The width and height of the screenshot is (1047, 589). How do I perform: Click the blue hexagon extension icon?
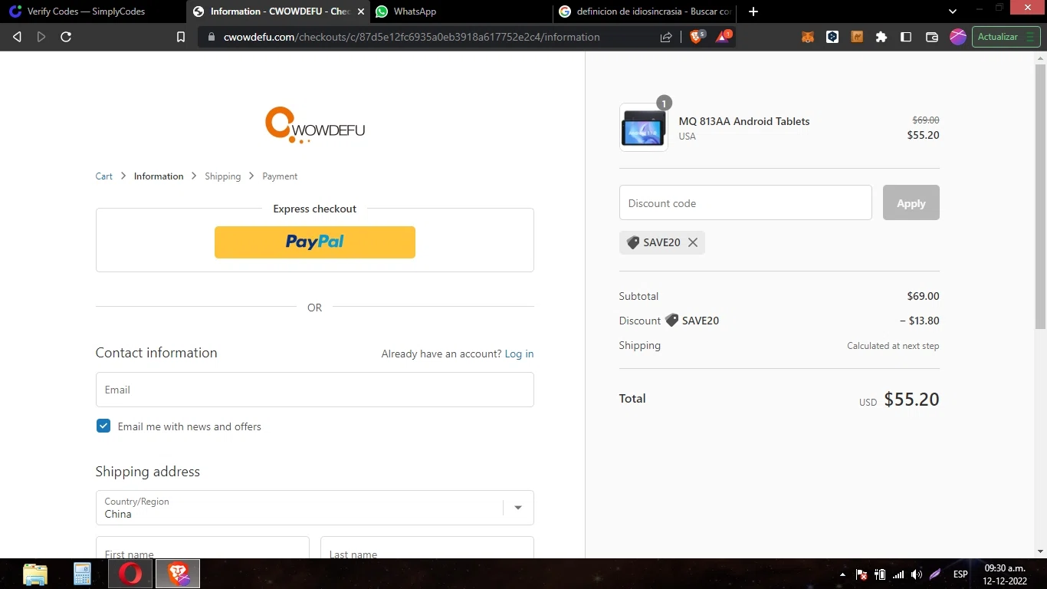832,37
